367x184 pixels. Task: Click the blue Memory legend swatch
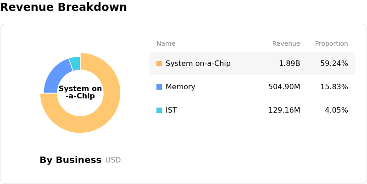point(159,87)
